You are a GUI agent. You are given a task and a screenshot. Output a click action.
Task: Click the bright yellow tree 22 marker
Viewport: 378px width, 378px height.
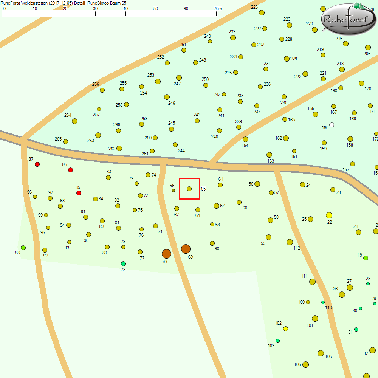coord(329,215)
